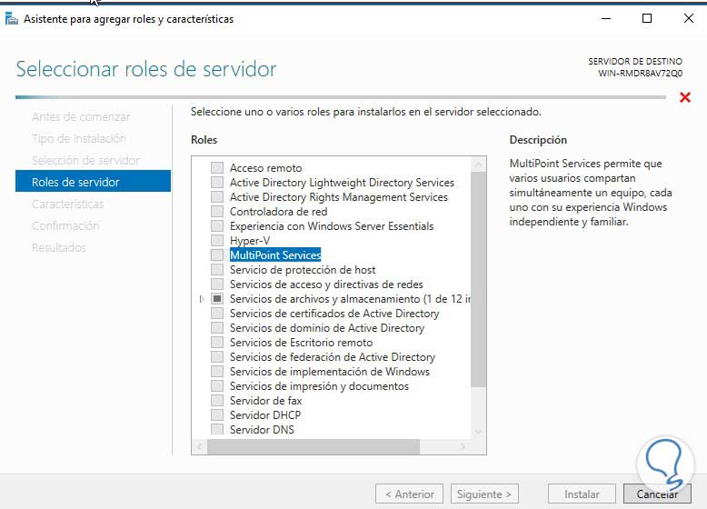The width and height of the screenshot is (707, 509).
Task: Check the MultiPoint Services checkbox
Action: click(x=217, y=255)
